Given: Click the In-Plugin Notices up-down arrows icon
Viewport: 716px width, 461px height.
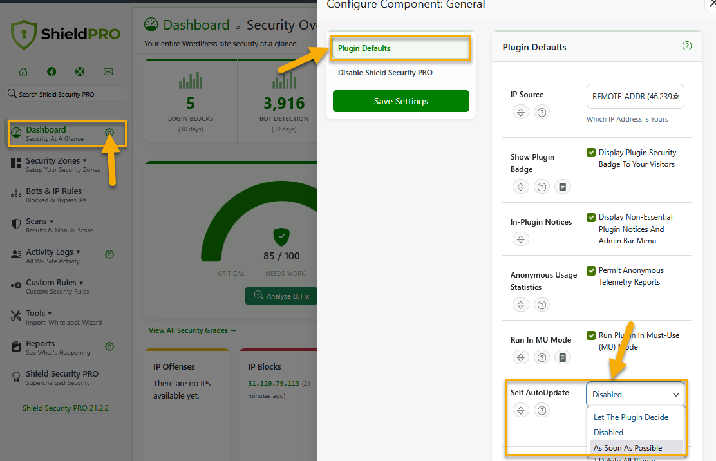Looking at the screenshot, I should point(520,239).
